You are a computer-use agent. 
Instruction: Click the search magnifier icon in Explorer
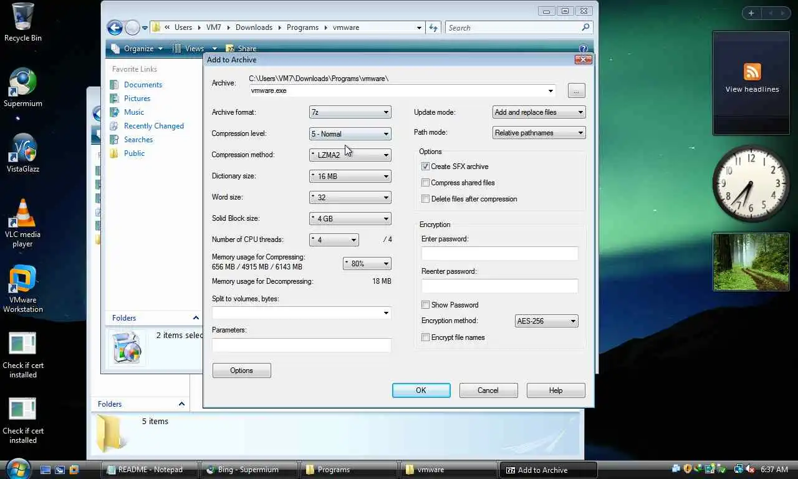(x=585, y=27)
